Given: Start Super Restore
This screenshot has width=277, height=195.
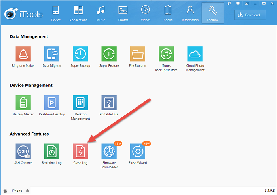Looking at the screenshot, I should tap(109, 54).
